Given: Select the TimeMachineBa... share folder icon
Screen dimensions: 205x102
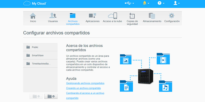Looking at the screenshot, I should coord(28,63).
